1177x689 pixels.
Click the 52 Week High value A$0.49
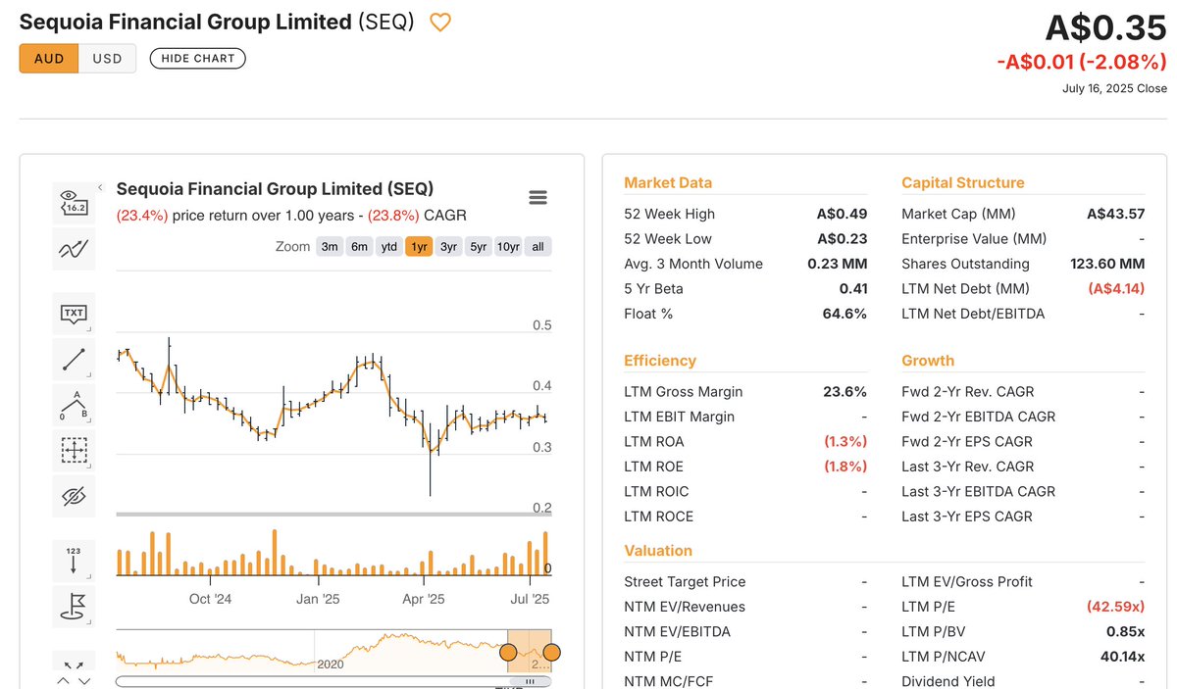pos(842,214)
